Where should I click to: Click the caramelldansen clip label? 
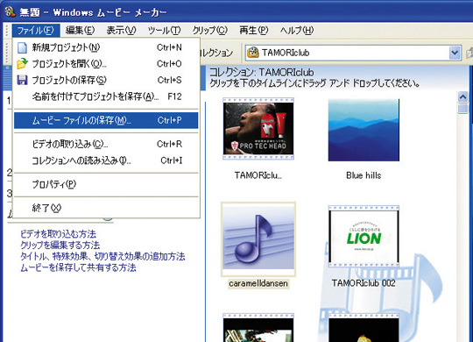pyautogui.click(x=258, y=284)
